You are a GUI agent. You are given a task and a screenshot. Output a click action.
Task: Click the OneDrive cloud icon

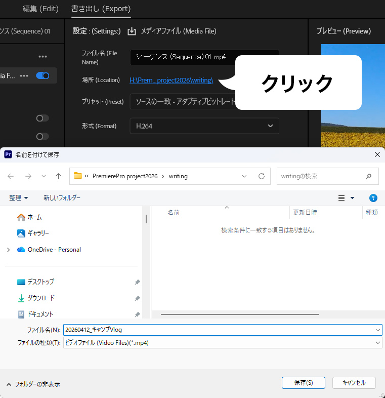(21, 250)
